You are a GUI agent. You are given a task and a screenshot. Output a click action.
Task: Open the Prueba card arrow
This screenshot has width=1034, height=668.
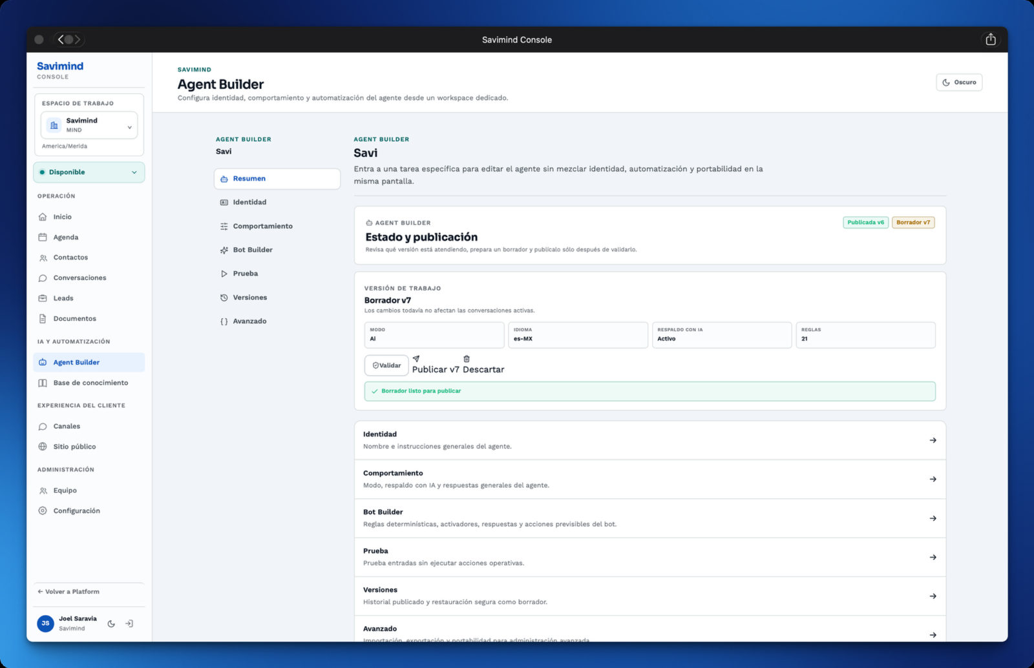click(933, 557)
